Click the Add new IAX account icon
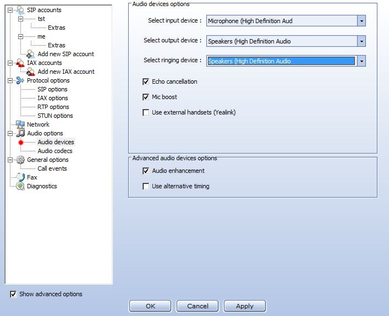389x316 pixels. point(31,72)
